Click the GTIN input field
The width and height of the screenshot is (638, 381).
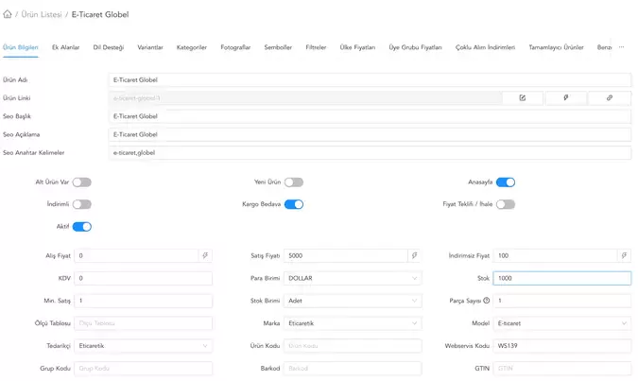tap(561, 368)
